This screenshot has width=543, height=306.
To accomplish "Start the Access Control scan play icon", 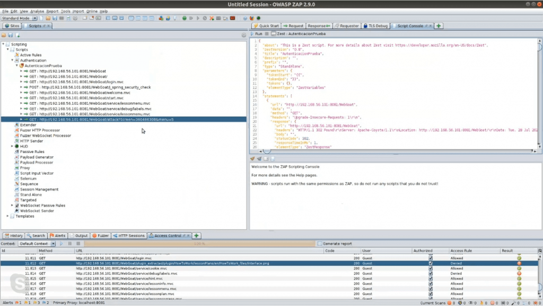I will tap(62, 244).
